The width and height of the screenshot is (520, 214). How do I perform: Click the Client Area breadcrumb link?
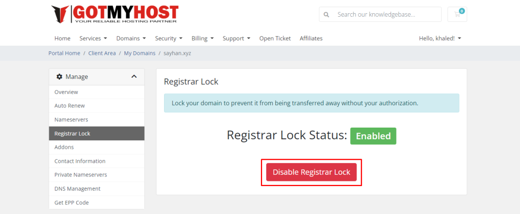coord(102,53)
